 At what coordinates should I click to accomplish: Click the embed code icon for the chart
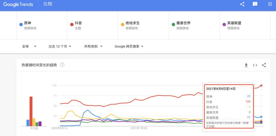pos(255,65)
